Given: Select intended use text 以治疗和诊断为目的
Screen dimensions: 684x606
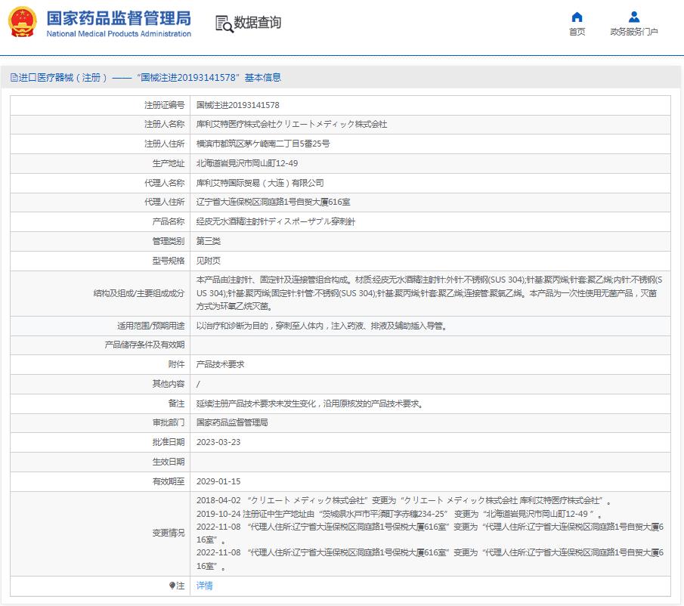Looking at the screenshot, I should (322, 326).
